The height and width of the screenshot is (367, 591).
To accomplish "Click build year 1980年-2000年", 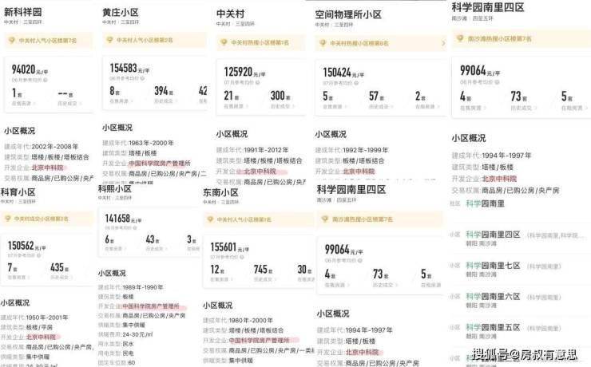I will pos(251,320).
